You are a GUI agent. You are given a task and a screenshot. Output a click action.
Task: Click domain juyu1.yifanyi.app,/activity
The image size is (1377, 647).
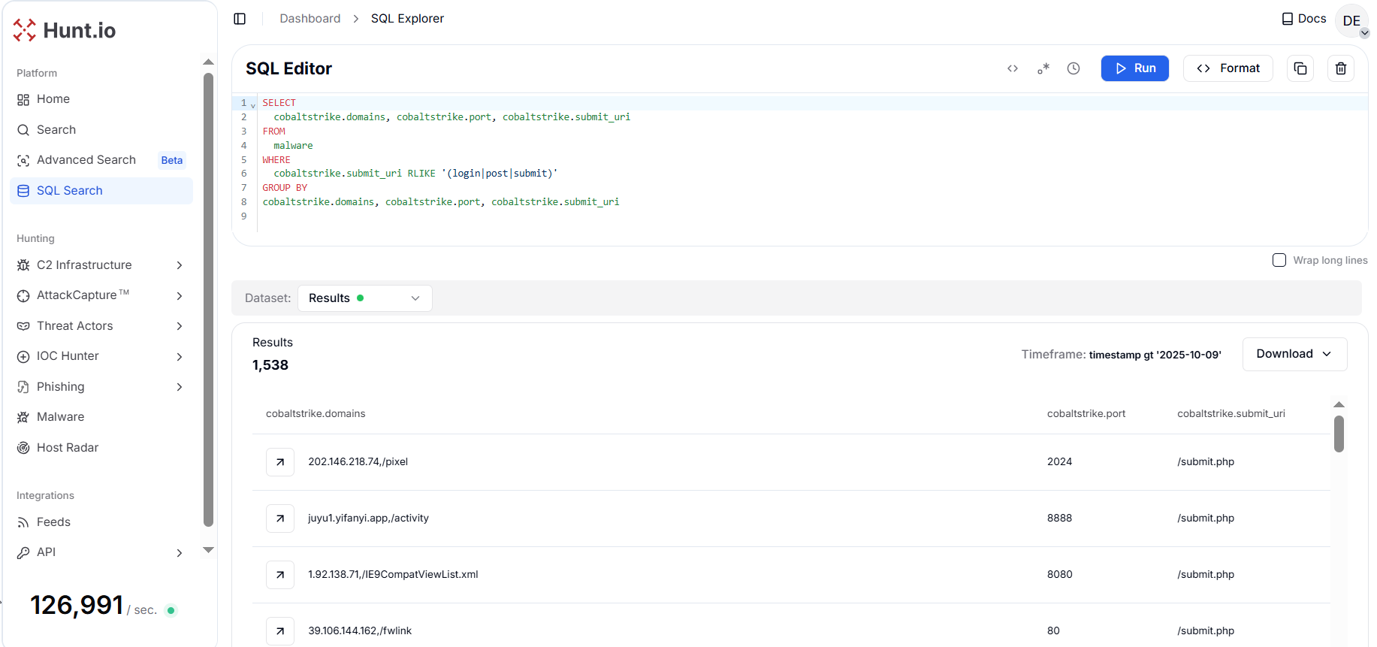[368, 519]
